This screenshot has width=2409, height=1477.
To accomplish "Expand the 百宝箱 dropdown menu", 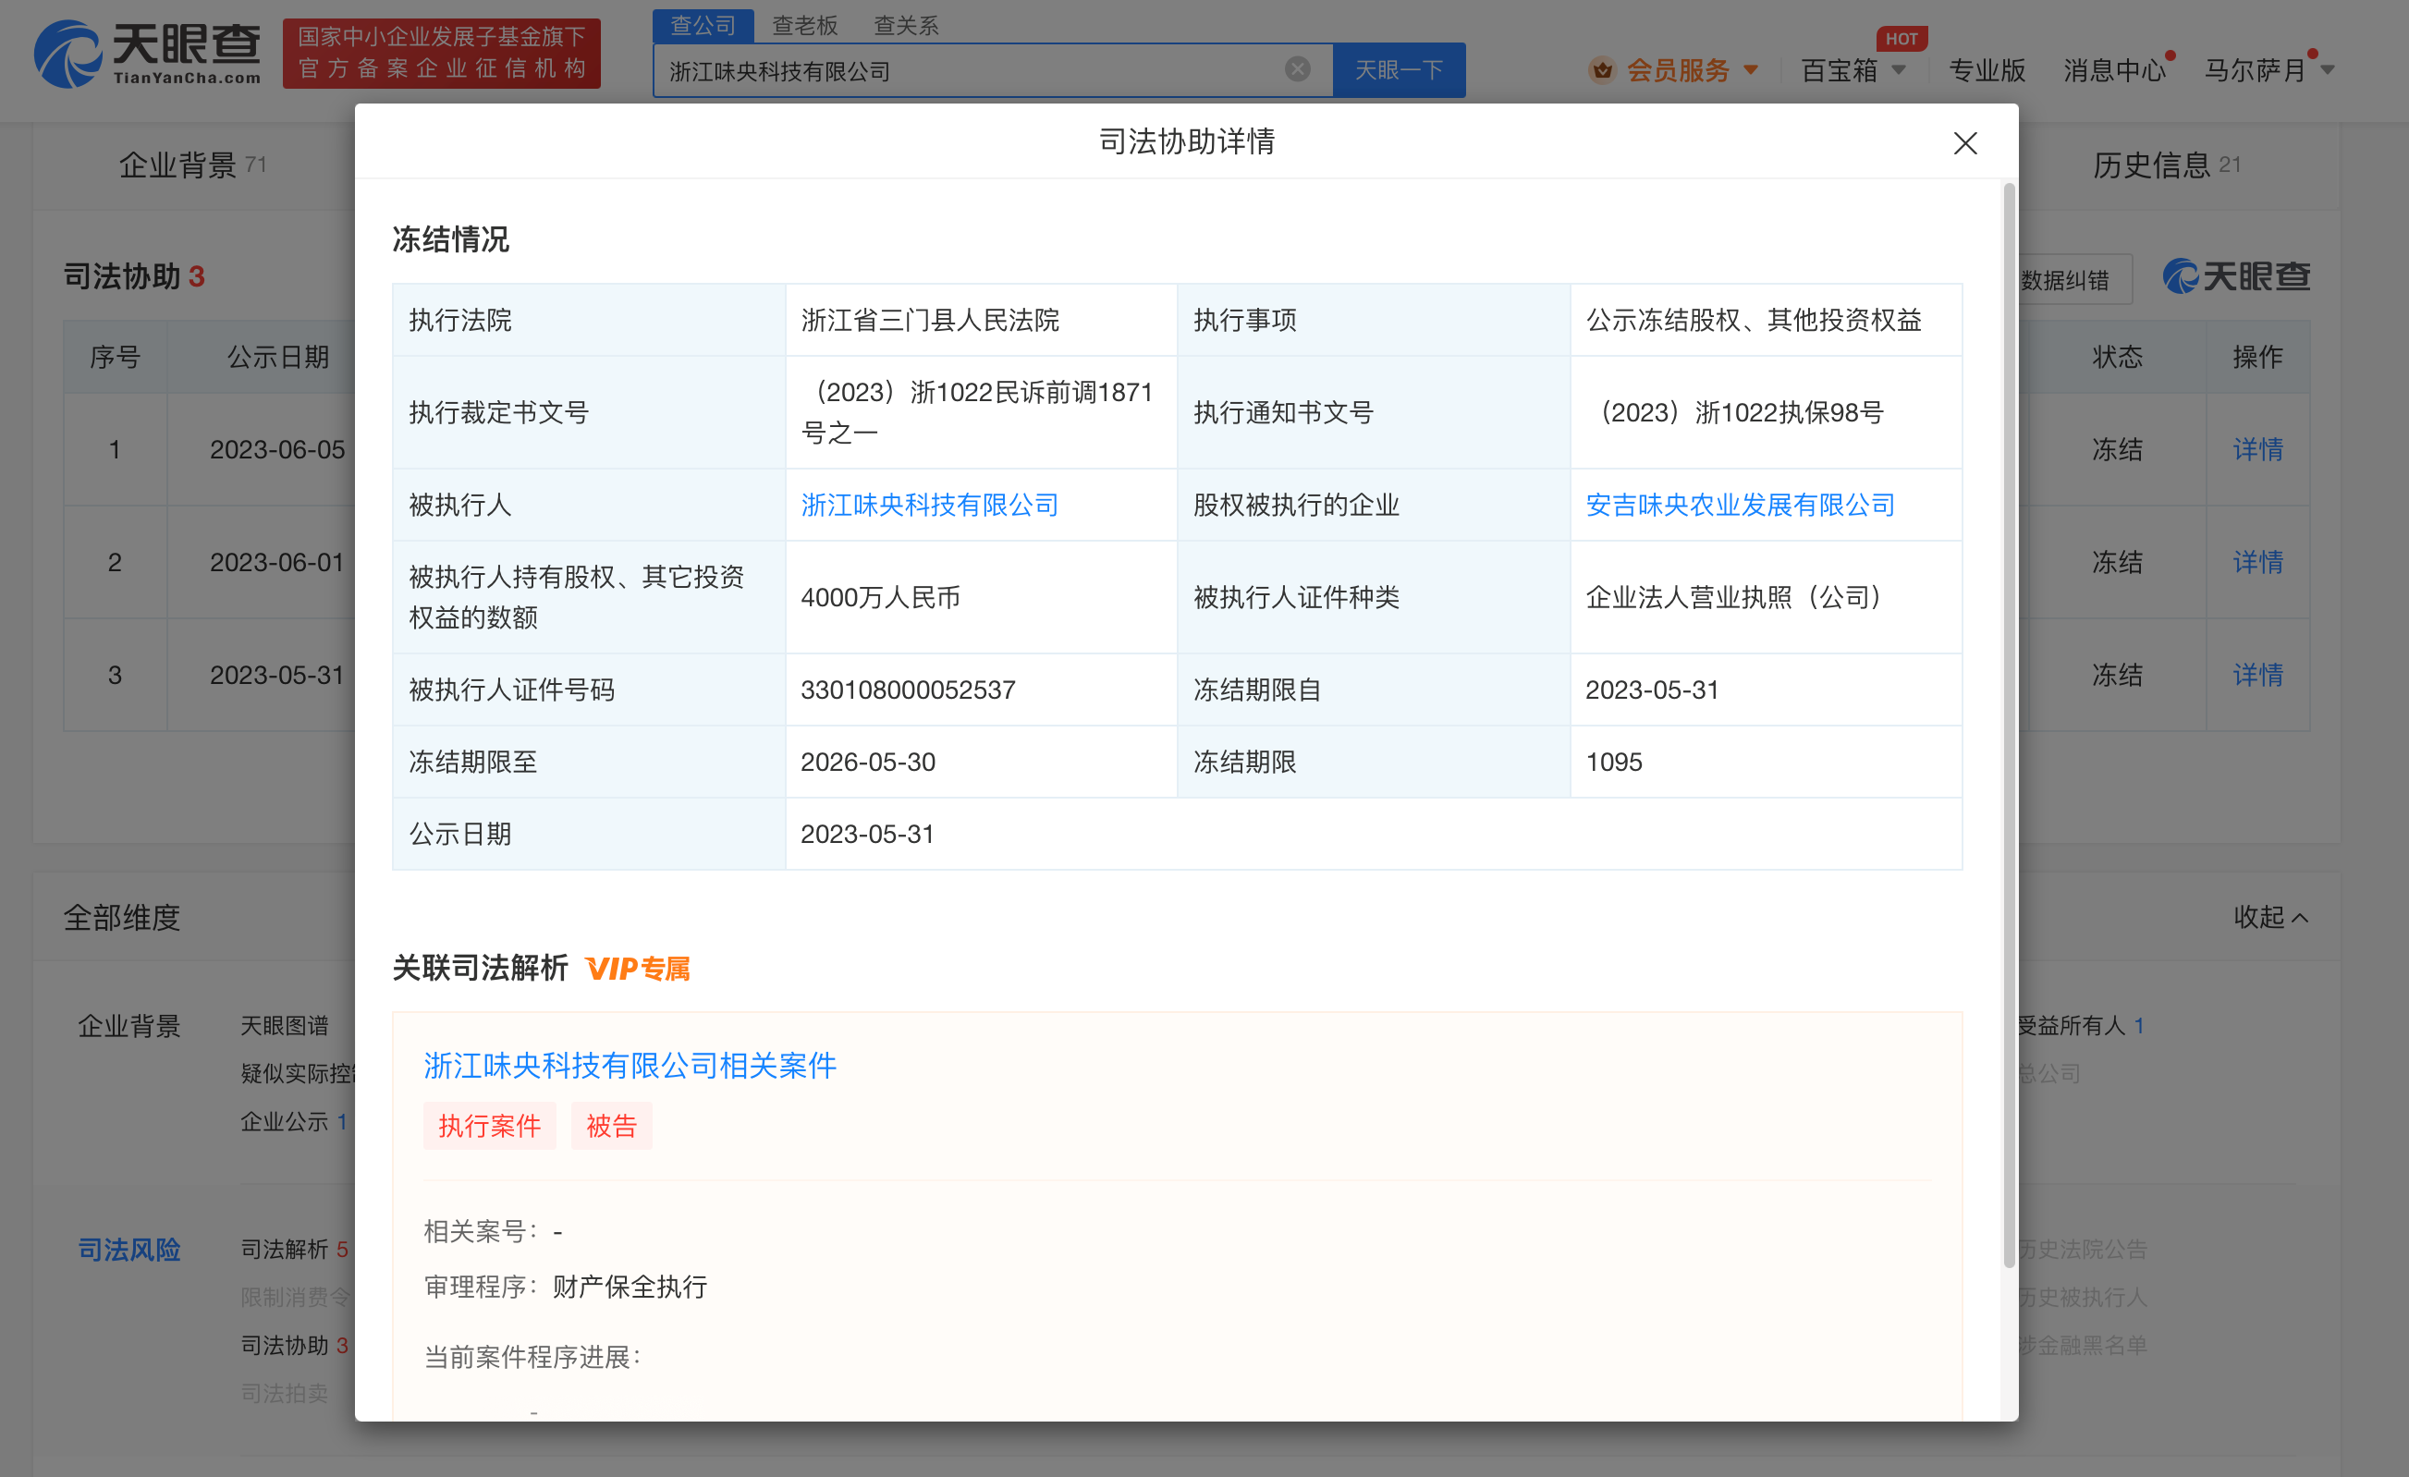I will point(1899,70).
